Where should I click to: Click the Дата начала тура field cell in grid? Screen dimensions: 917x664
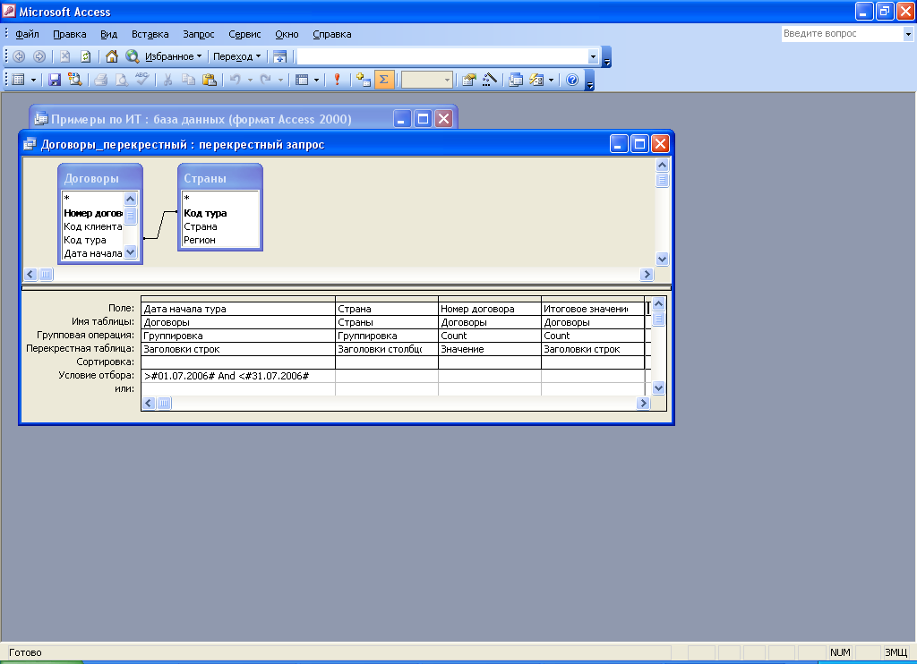coord(238,309)
